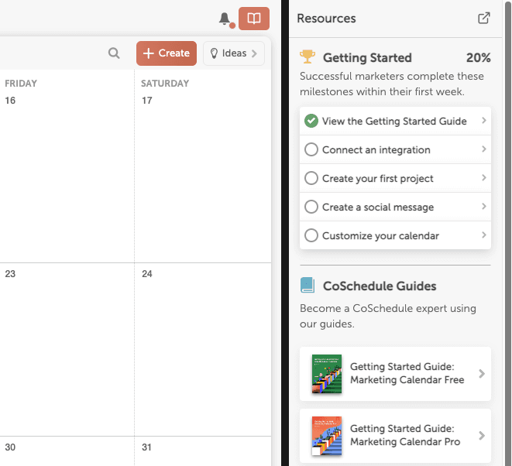Viewport: 512px width, 466px height.
Task: Open Getting Started Guide: Marketing Calendar Pro
Action: pyautogui.click(x=395, y=436)
